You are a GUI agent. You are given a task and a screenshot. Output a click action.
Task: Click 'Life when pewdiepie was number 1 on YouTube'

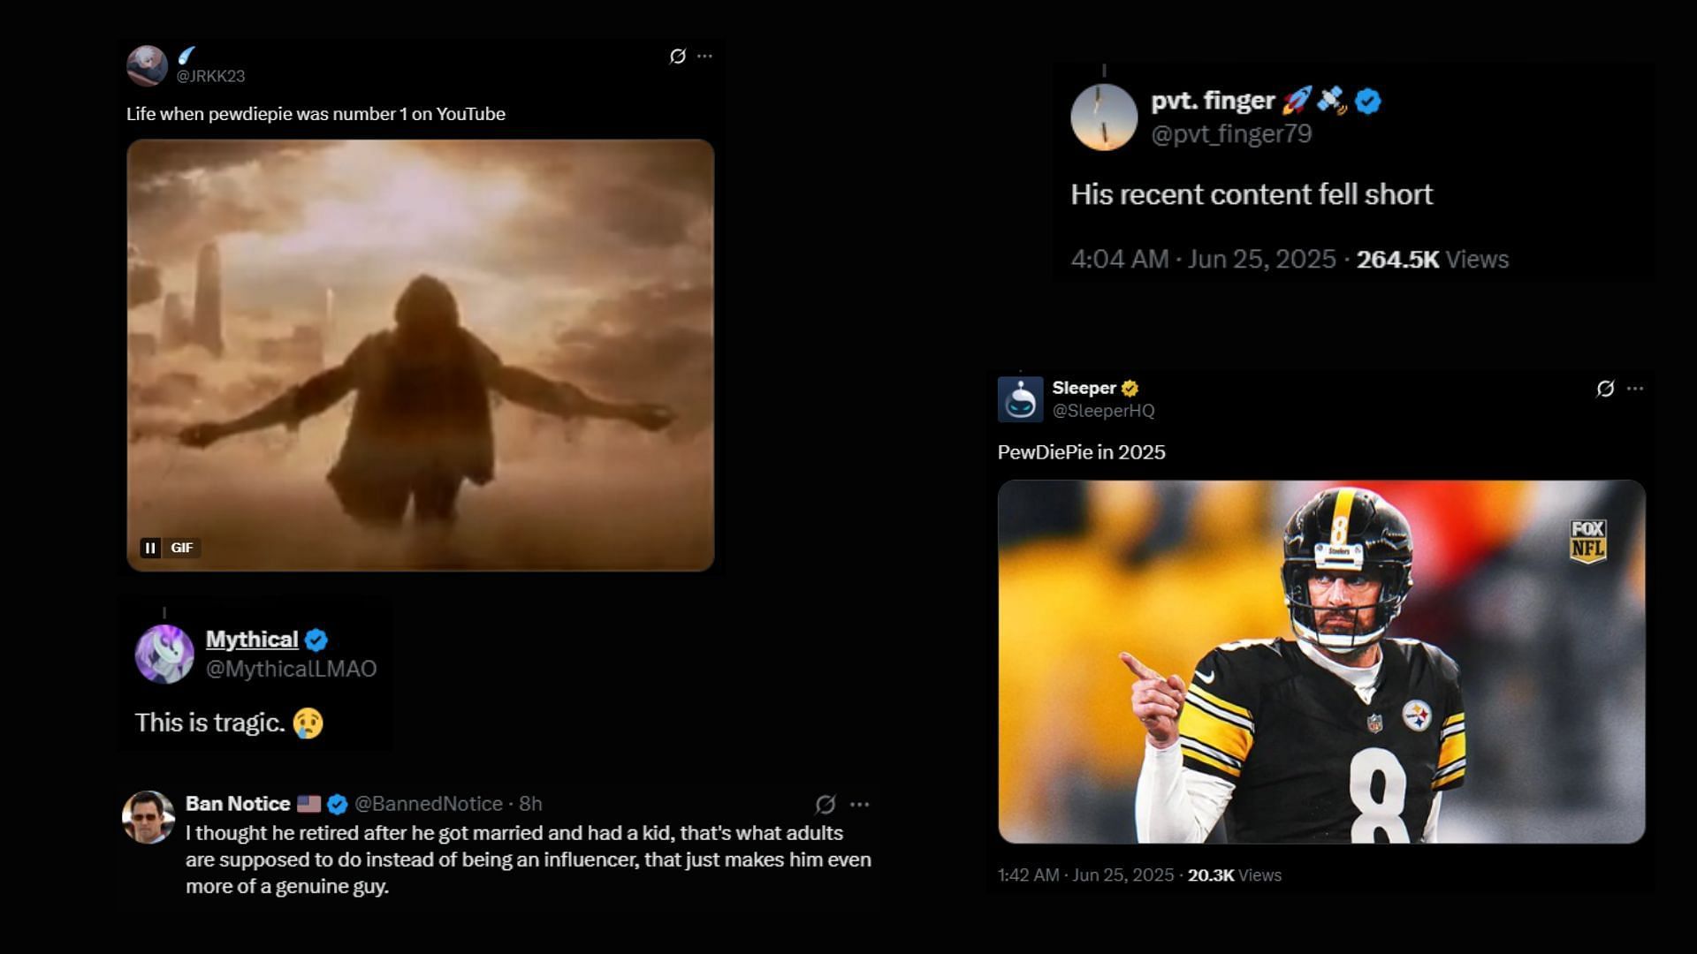click(x=316, y=114)
